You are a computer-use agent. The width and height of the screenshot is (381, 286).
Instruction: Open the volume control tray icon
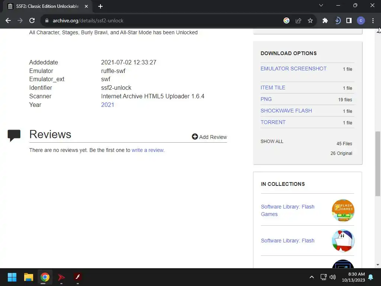[333, 277]
